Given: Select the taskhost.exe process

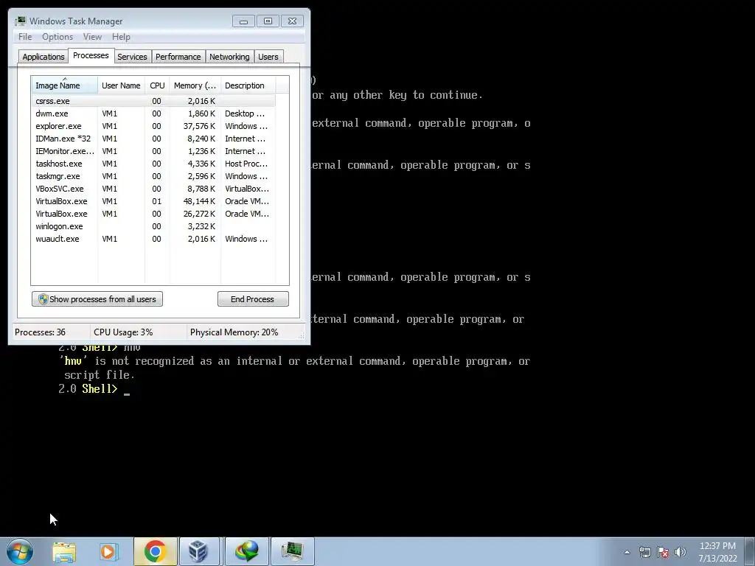Looking at the screenshot, I should (x=153, y=164).
